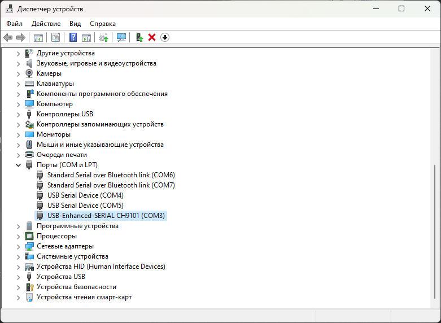Select the Камеры row text
441x323 pixels.
(49, 73)
